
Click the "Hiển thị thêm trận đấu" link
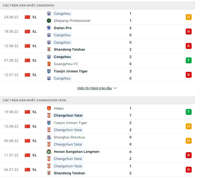(94, 88)
